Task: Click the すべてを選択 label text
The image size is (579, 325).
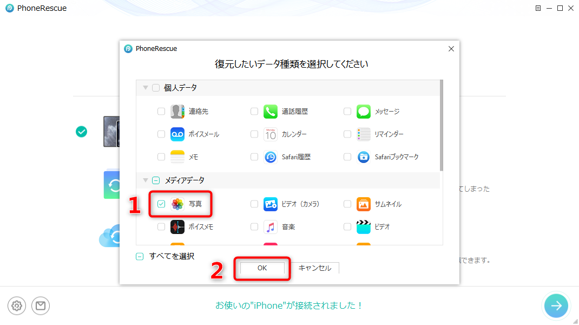Action: click(172, 256)
